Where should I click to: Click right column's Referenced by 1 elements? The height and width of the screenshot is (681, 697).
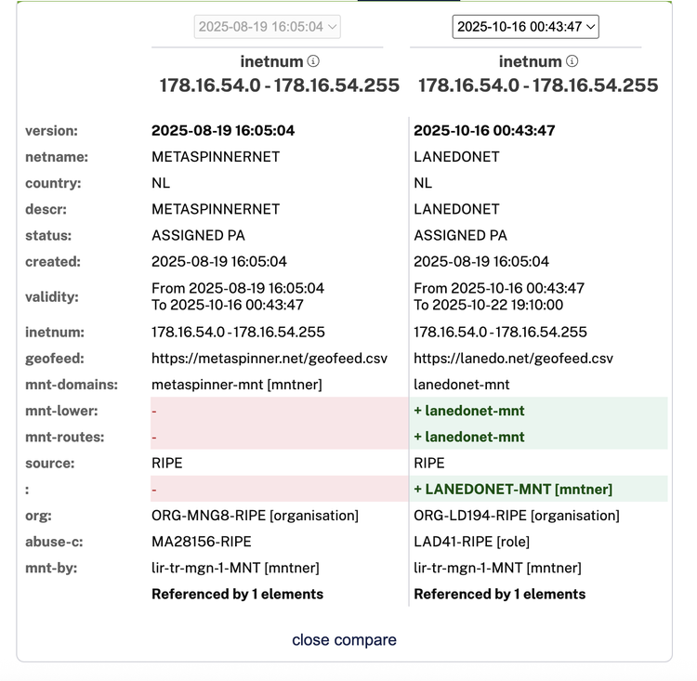coord(499,594)
